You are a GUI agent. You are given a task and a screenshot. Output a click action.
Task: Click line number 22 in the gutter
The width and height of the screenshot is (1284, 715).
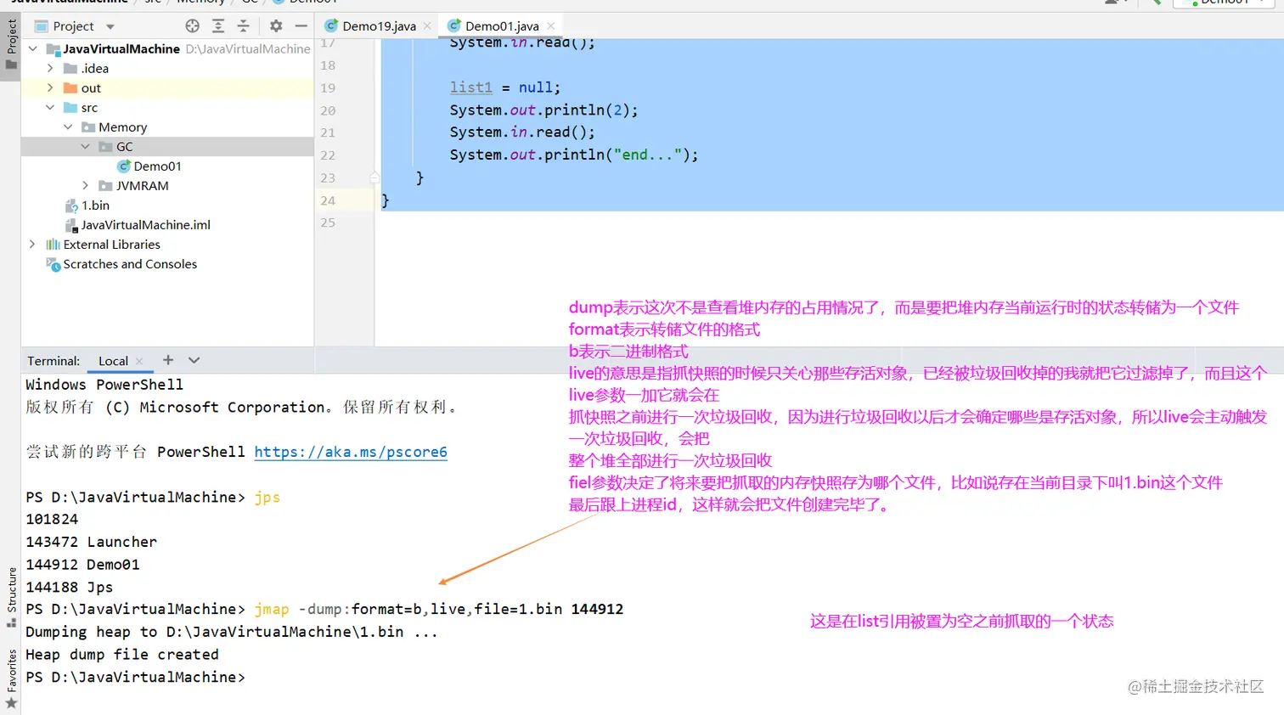(328, 155)
